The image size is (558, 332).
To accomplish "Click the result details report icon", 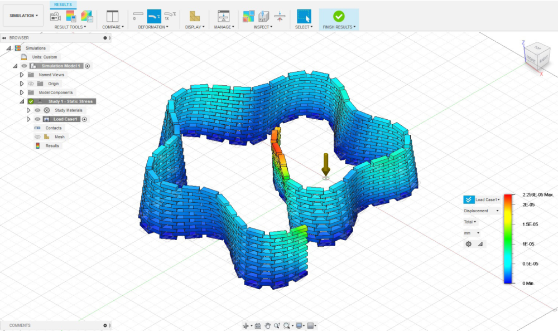I will coord(87,16).
